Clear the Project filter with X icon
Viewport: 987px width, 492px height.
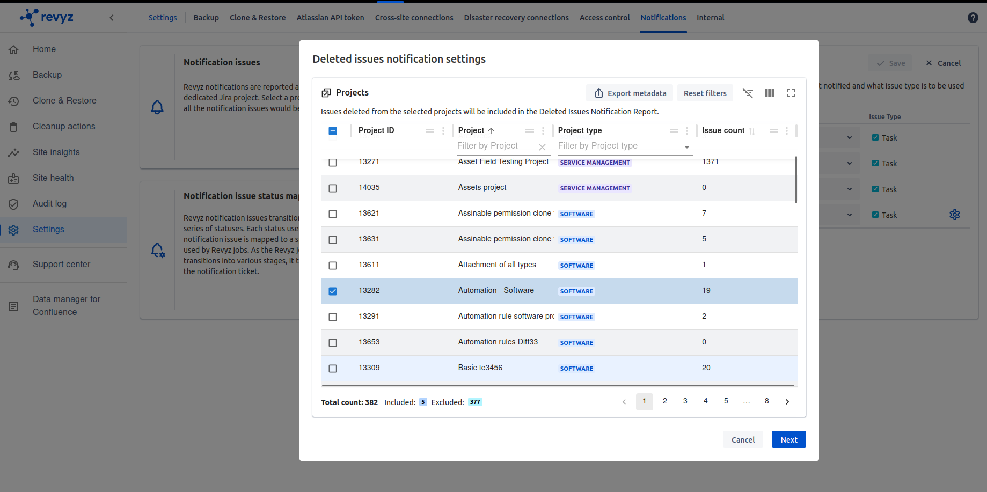[x=542, y=147]
